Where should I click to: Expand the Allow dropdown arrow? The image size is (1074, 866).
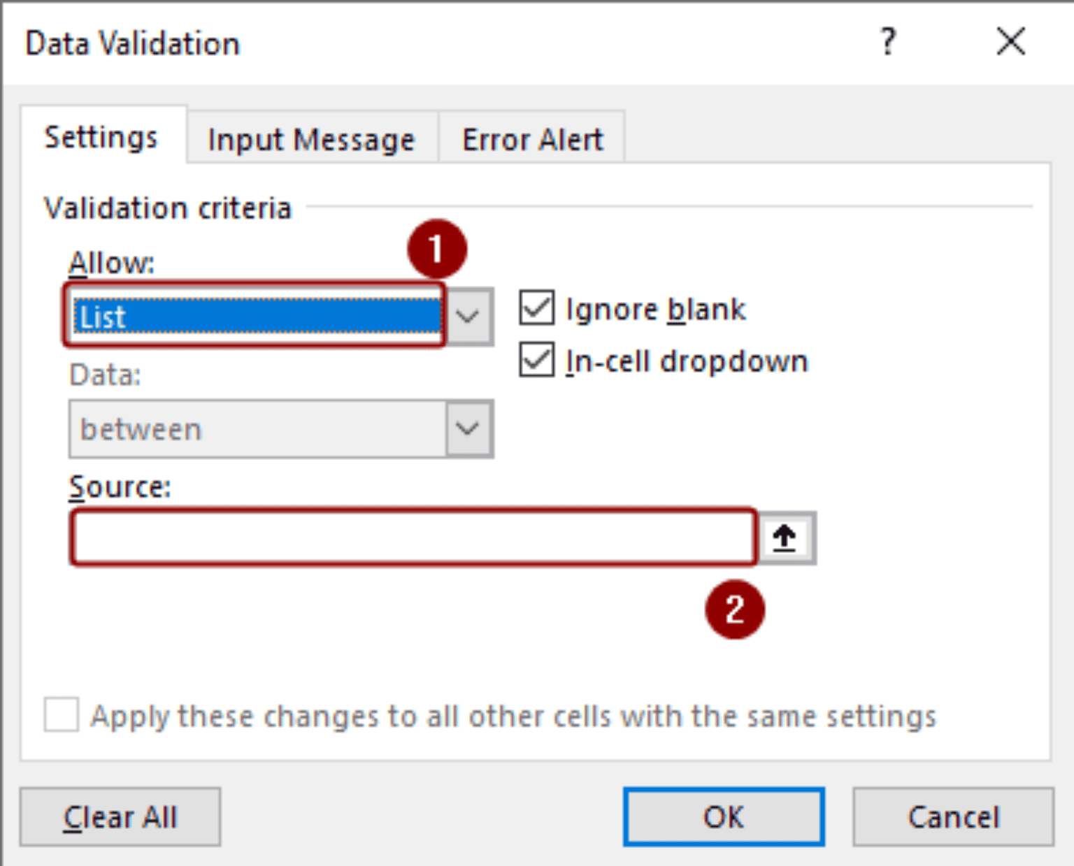click(x=468, y=317)
